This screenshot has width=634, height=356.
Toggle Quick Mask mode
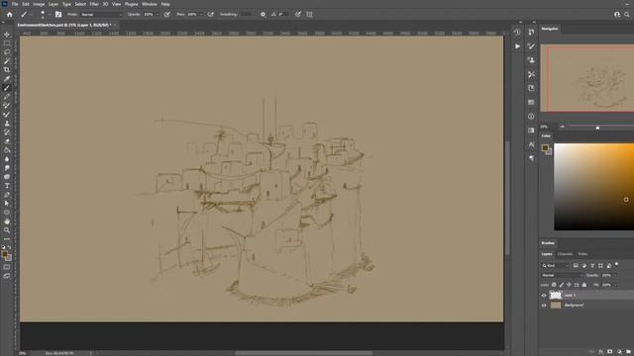[x=7, y=267]
